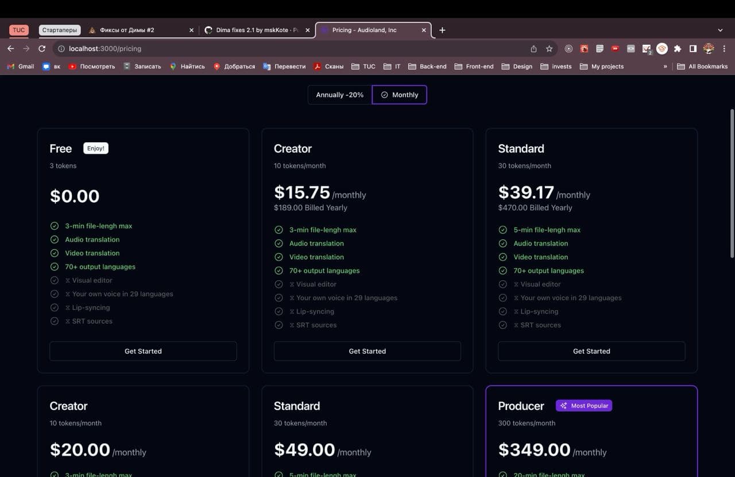This screenshot has width=735, height=477.
Task: Open the Сканы bookmark
Action: tap(328, 67)
